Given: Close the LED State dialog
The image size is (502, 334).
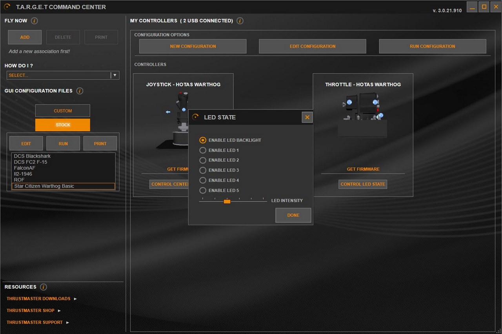Looking at the screenshot, I should point(307,117).
